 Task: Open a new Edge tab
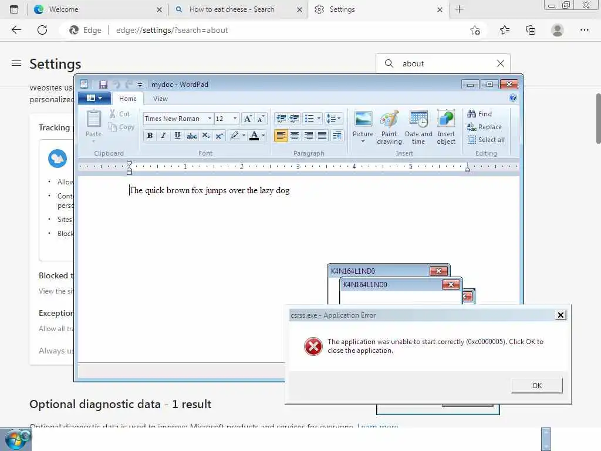click(459, 9)
